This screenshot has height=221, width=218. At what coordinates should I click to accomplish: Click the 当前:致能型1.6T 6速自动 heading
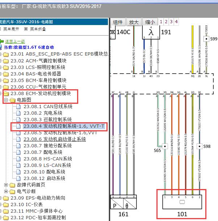point(29,47)
